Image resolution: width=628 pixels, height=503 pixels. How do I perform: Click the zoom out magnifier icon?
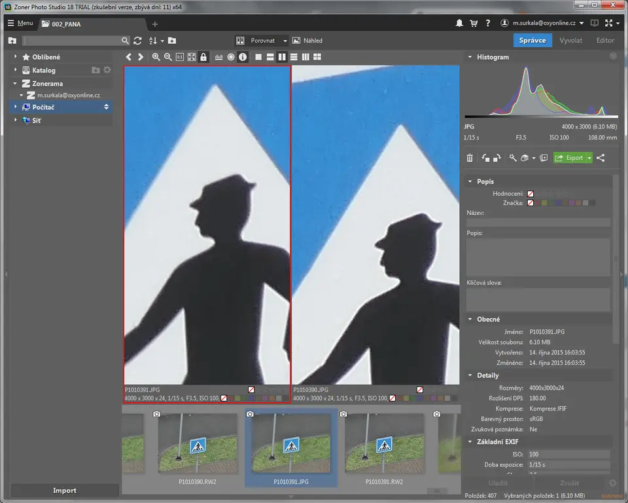[x=167, y=57]
